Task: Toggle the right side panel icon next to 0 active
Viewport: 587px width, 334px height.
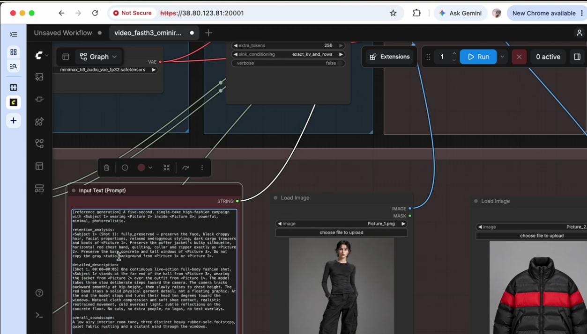Action: point(577,57)
